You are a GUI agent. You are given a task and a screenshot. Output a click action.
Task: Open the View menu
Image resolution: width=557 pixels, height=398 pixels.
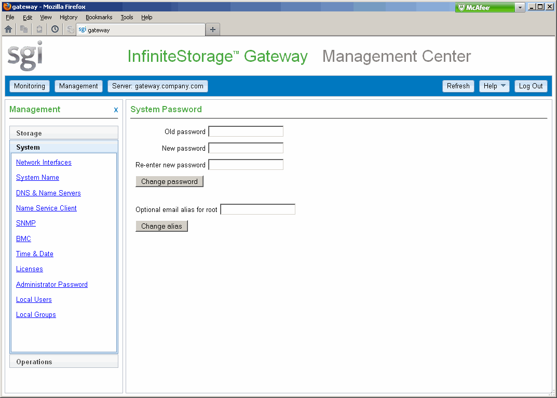coord(46,17)
